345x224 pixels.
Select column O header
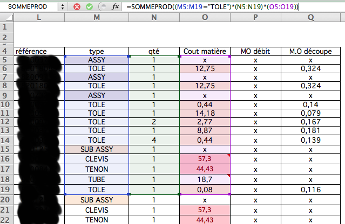(x=205, y=17)
